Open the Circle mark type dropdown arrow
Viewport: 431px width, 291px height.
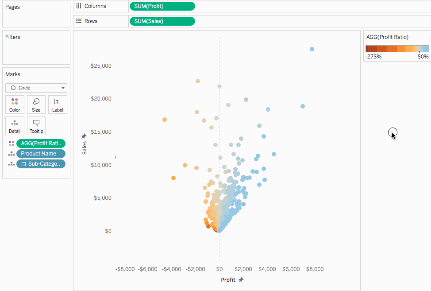[63, 88]
